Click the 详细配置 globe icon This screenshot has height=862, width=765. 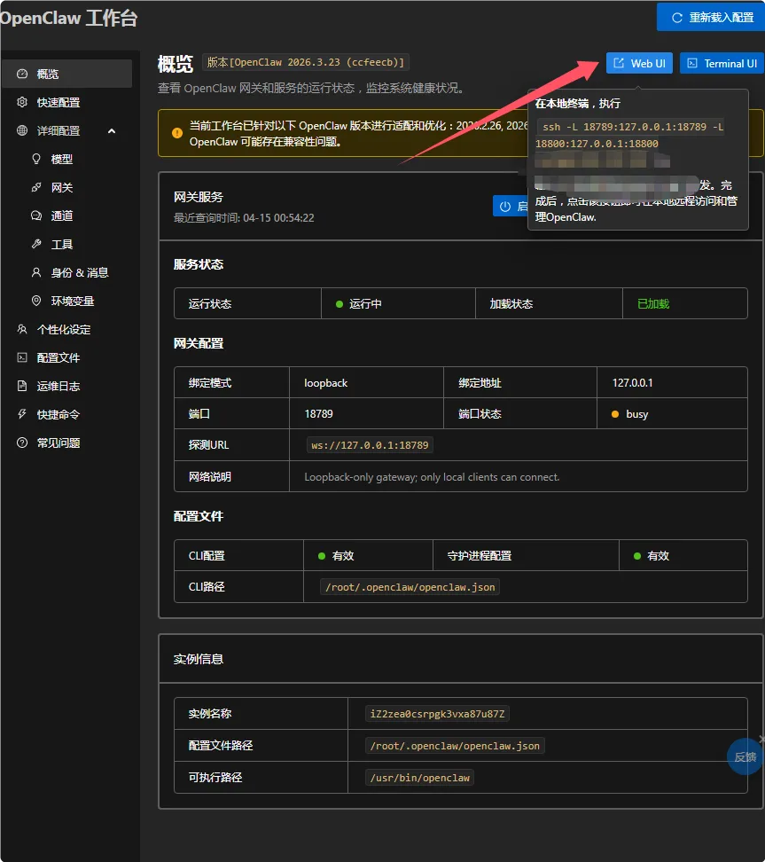click(22, 131)
